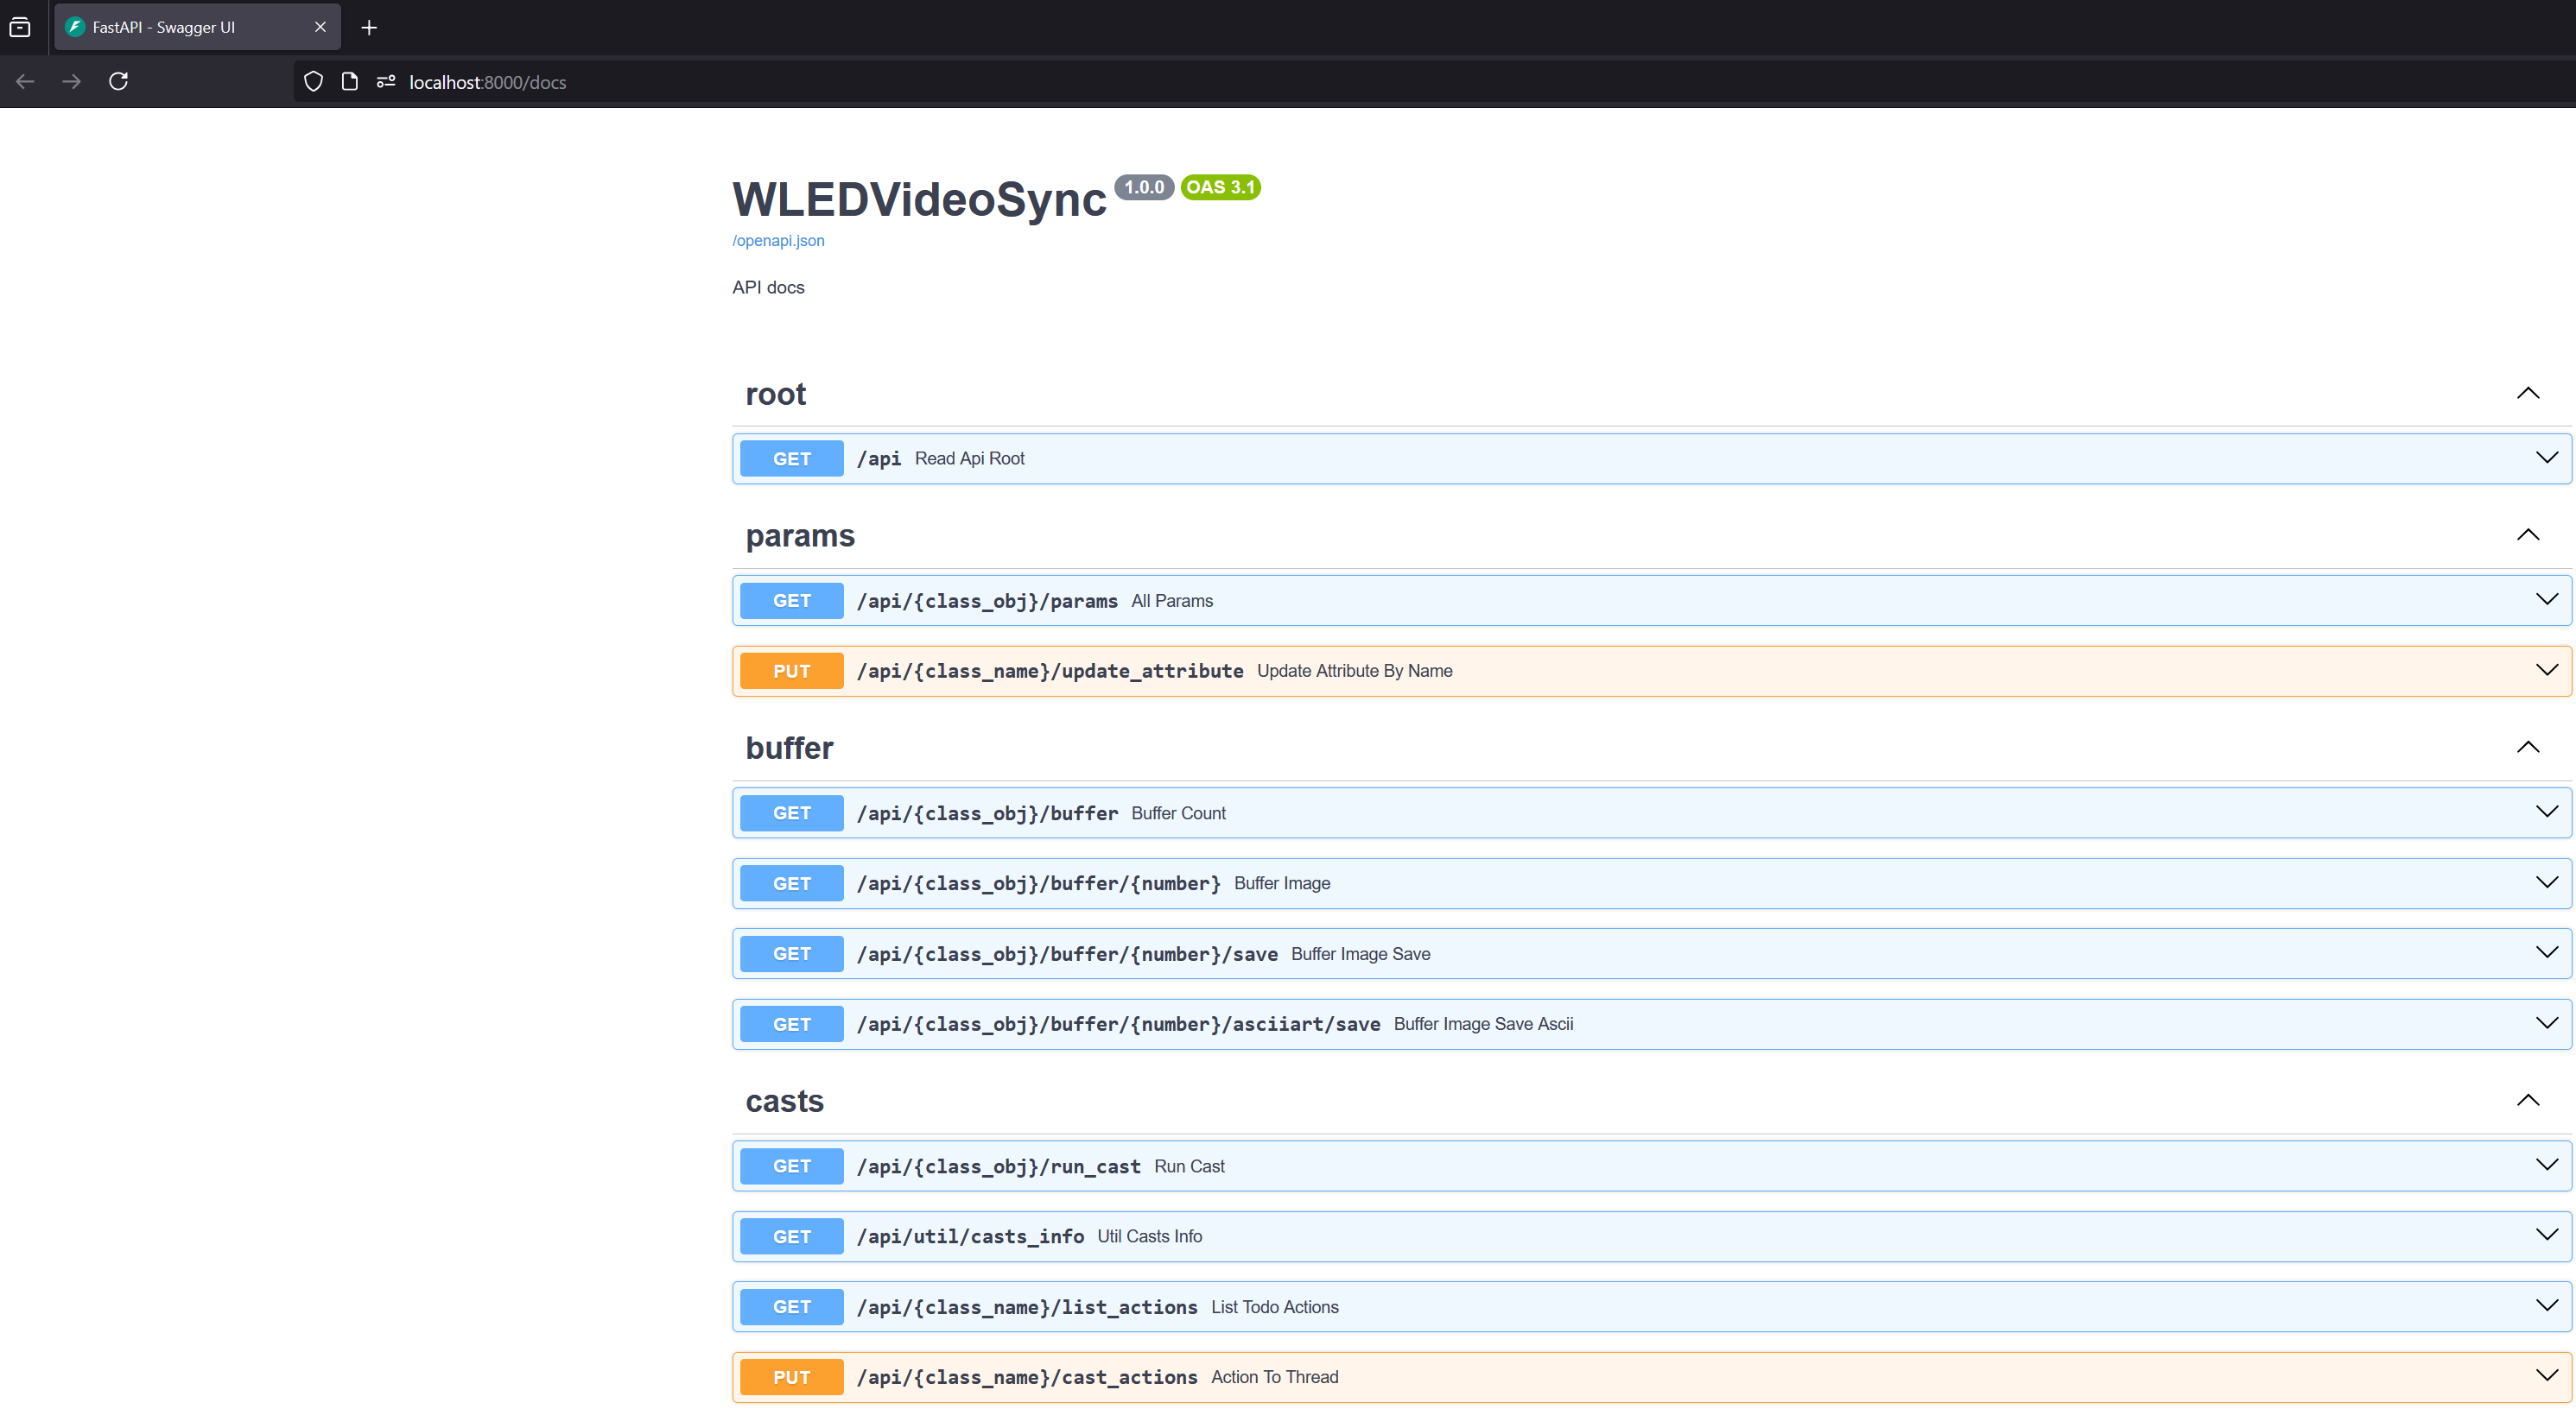Screen dimensions: 2576x1409
Task: Open the /api/{class_name}/cast_actions path
Action: tap(1027, 1377)
